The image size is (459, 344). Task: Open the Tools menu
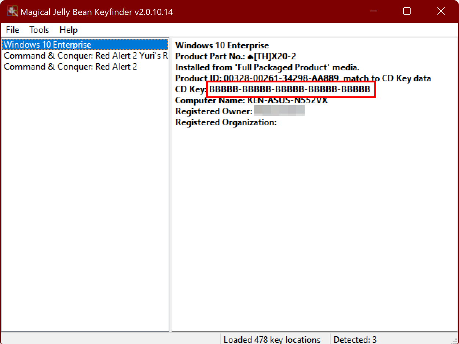(x=39, y=30)
